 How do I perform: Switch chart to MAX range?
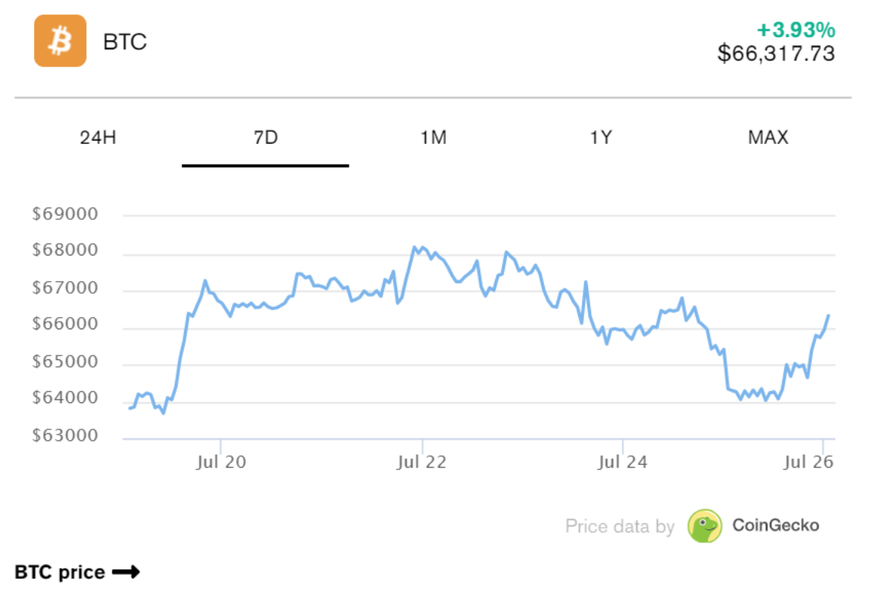coord(767,138)
